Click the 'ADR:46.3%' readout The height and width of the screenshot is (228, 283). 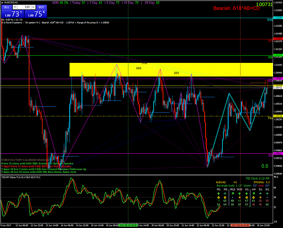(x=60, y=3)
